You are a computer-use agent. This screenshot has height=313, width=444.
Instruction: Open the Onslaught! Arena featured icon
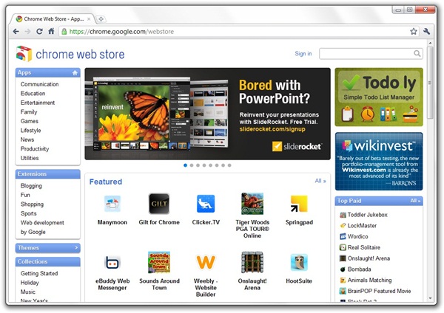[252, 262]
